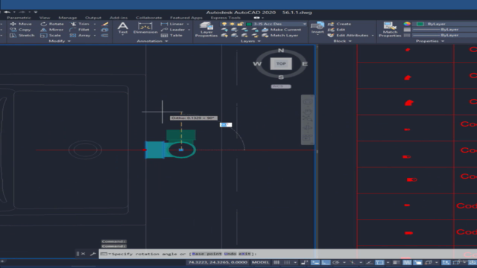Image resolution: width=477 pixels, height=268 pixels.
Task: Open the layer selection dropdown
Action: [x=304, y=24]
